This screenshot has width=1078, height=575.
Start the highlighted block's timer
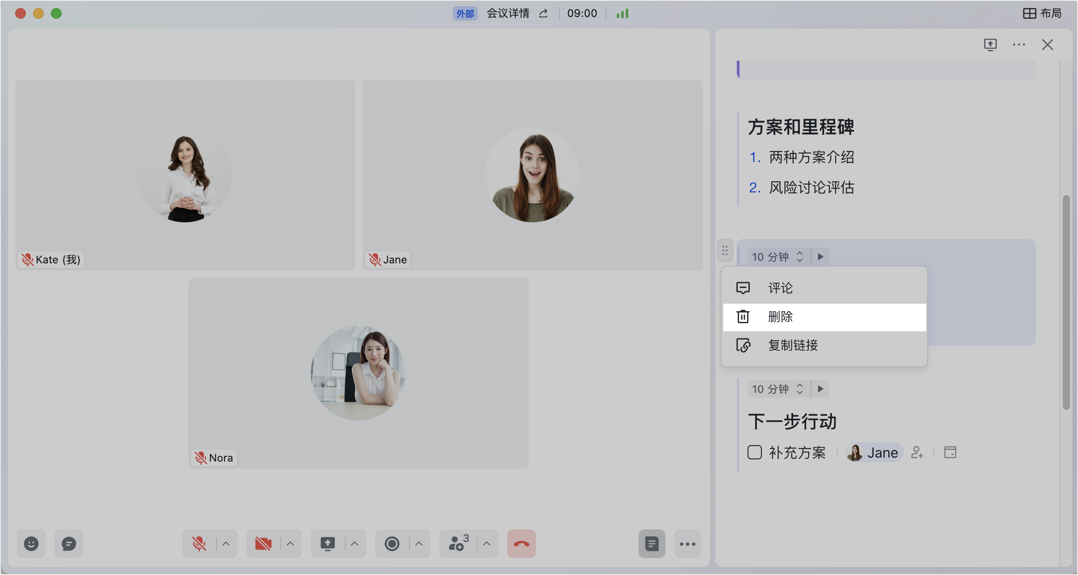point(820,257)
